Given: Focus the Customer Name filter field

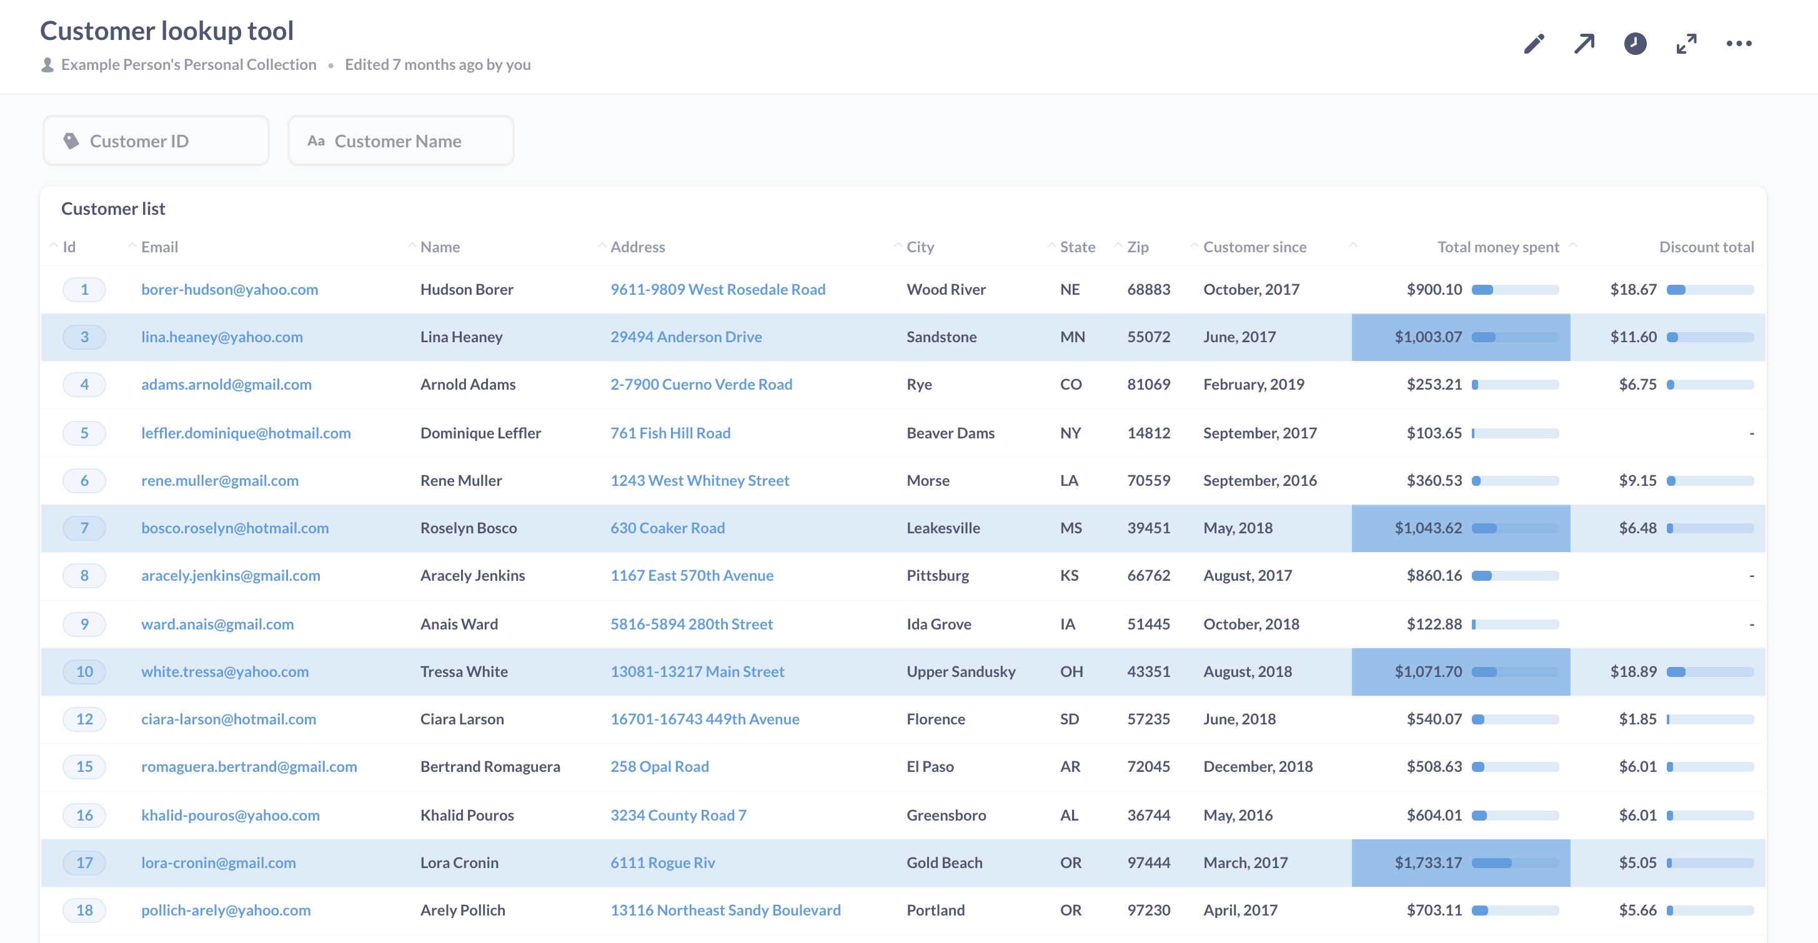Looking at the screenshot, I should (x=401, y=141).
